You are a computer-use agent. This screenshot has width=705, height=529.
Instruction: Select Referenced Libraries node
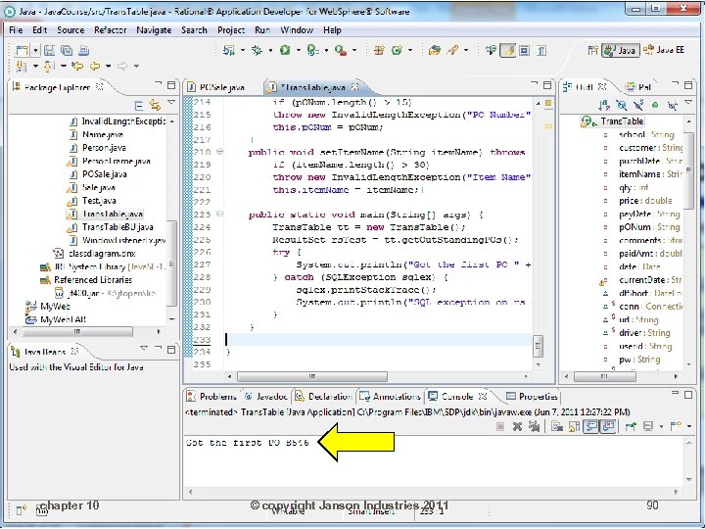coord(86,280)
